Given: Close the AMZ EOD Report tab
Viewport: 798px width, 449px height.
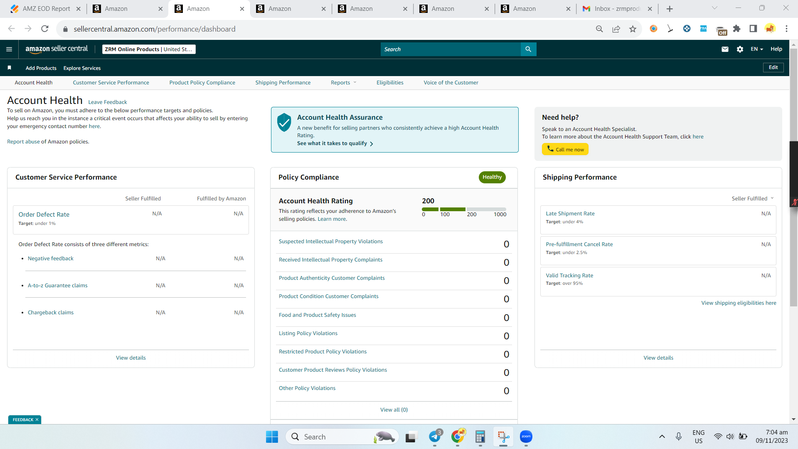Looking at the screenshot, I should (78, 9).
